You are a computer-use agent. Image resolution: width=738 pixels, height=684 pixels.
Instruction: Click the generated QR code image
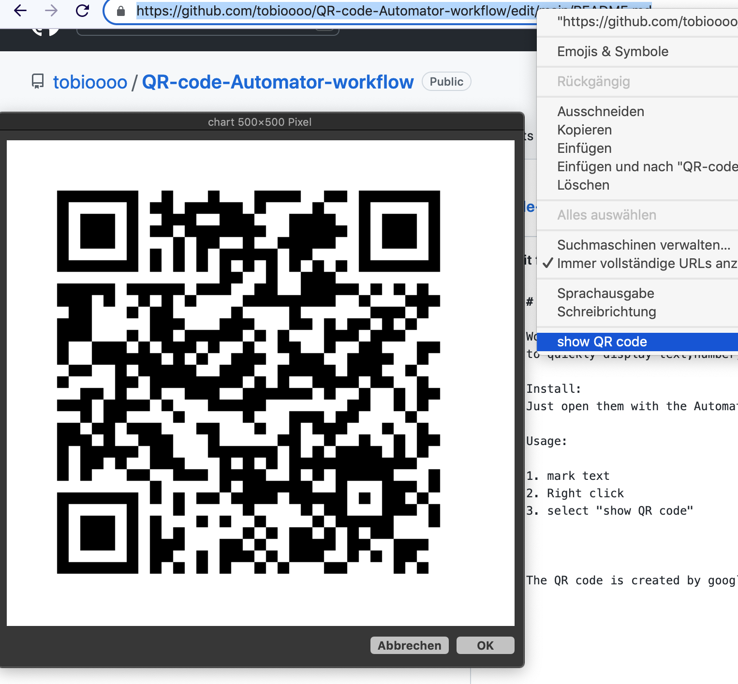point(261,382)
